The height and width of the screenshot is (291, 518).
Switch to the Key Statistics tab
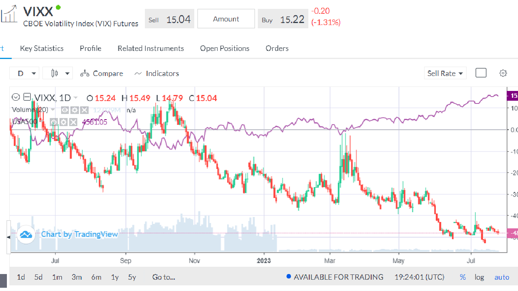coord(42,48)
